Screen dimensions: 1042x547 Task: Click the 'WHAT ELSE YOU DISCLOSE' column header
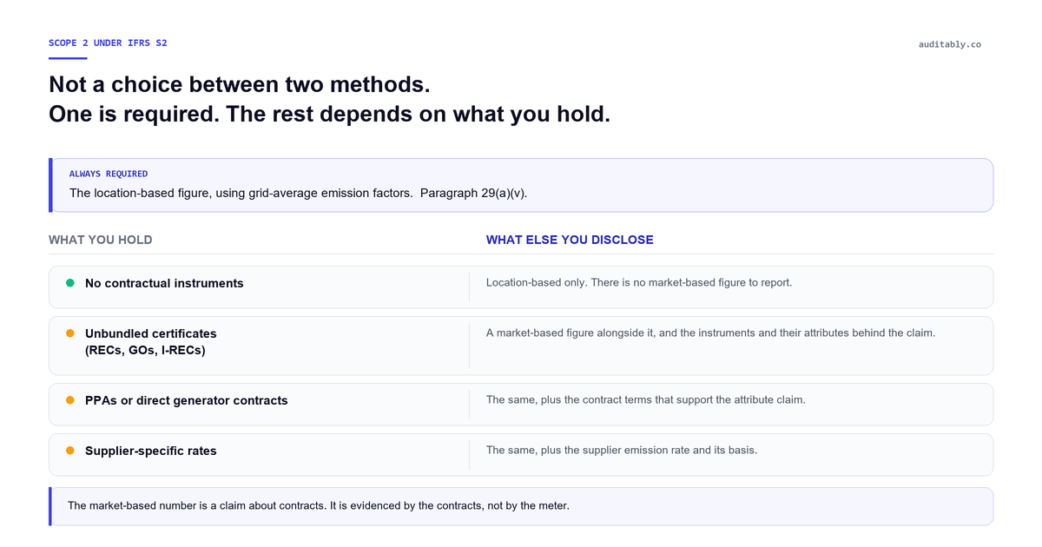pyautogui.click(x=570, y=240)
